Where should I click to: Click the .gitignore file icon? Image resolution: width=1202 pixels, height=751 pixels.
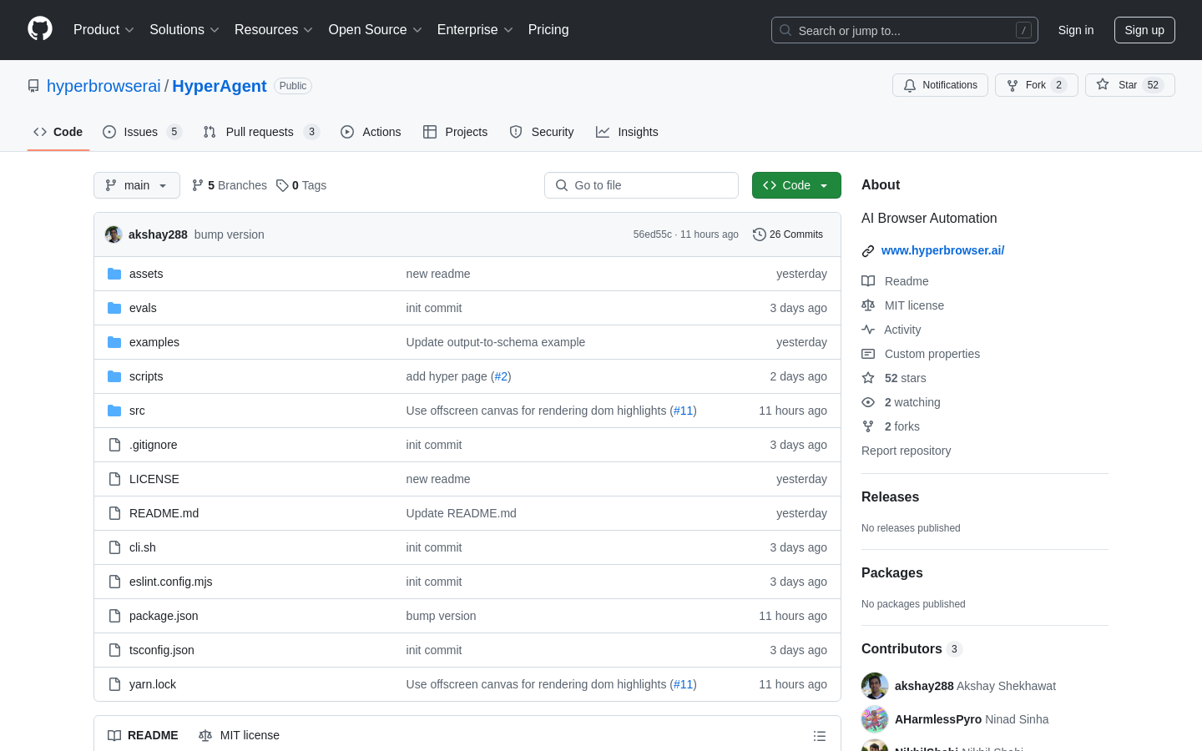pos(114,445)
